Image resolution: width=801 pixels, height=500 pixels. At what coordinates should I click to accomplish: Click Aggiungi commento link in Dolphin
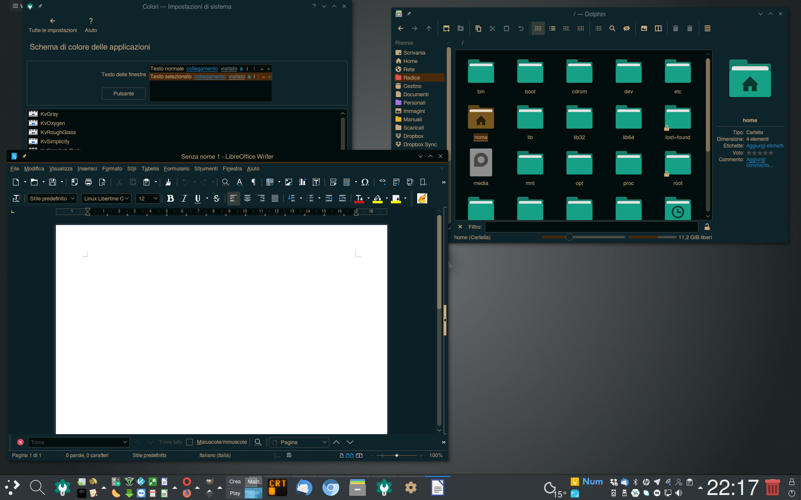(x=759, y=162)
